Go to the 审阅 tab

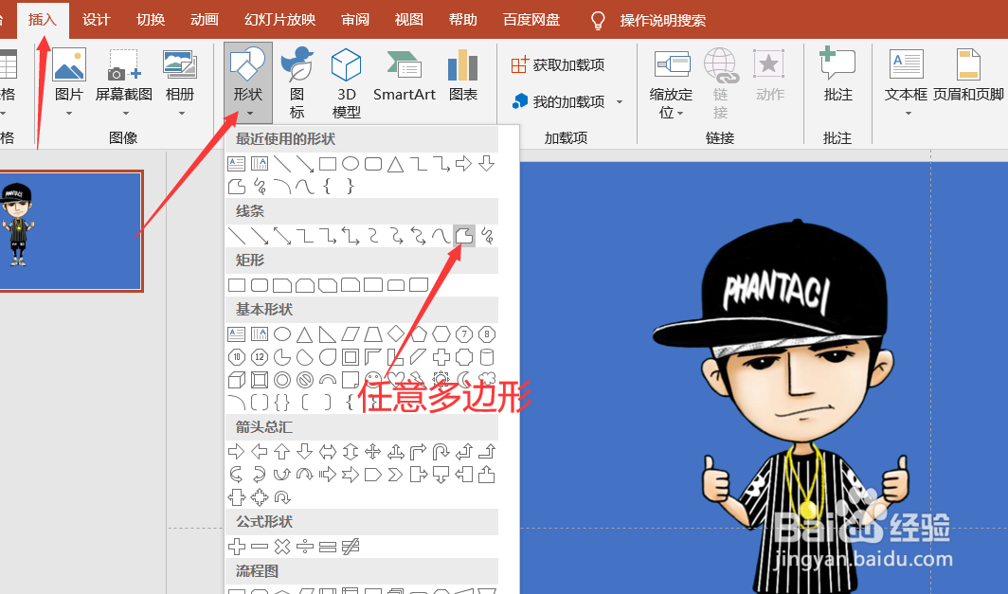tap(355, 19)
